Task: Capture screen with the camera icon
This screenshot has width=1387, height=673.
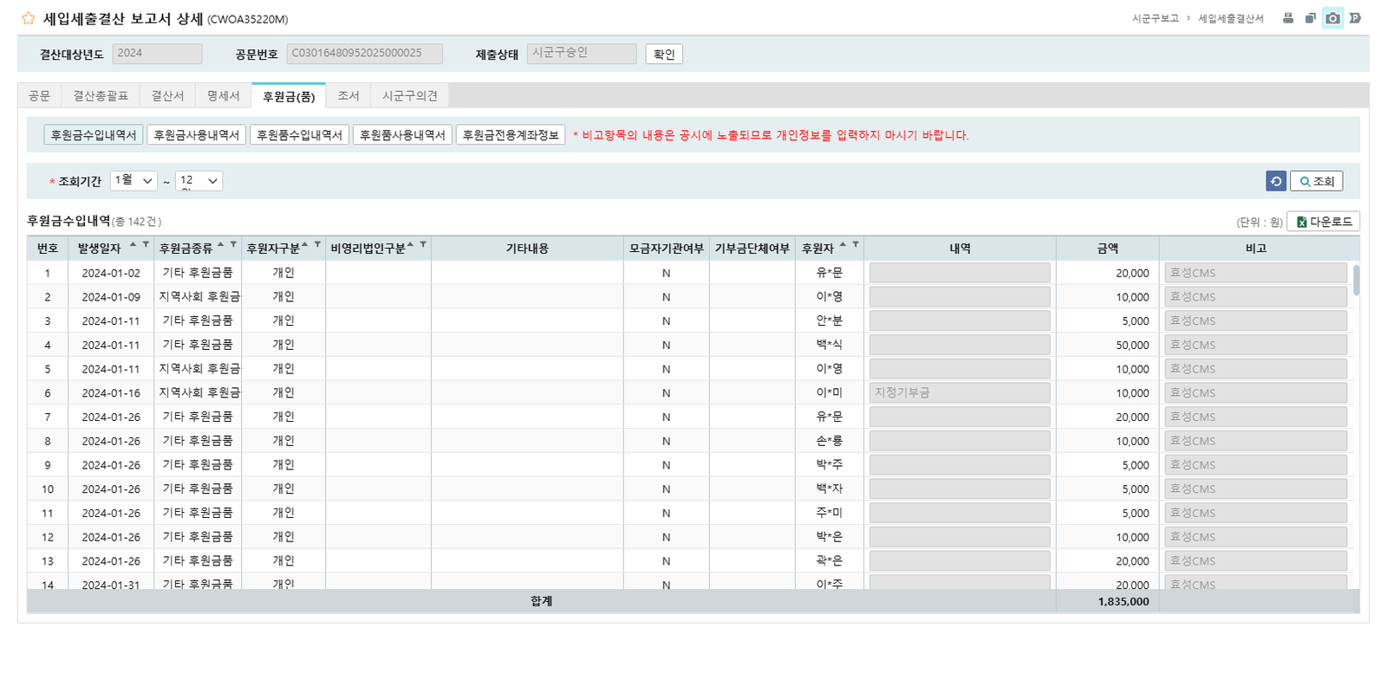Action: pyautogui.click(x=1332, y=18)
